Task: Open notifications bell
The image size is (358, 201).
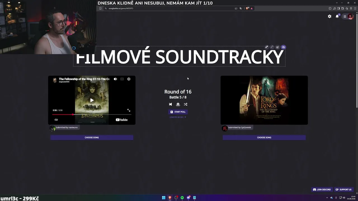Action: click(337, 16)
